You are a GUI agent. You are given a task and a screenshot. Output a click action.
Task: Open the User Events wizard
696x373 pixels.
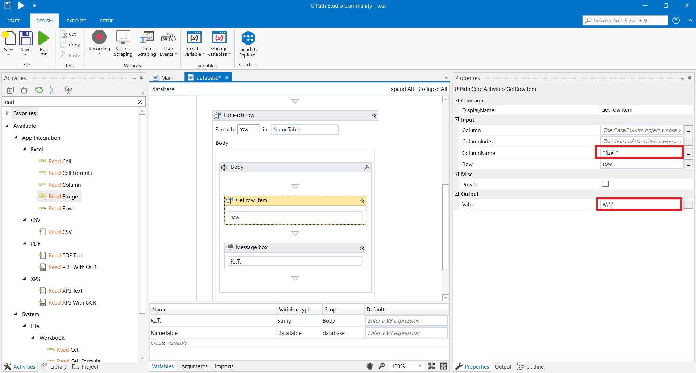point(168,43)
